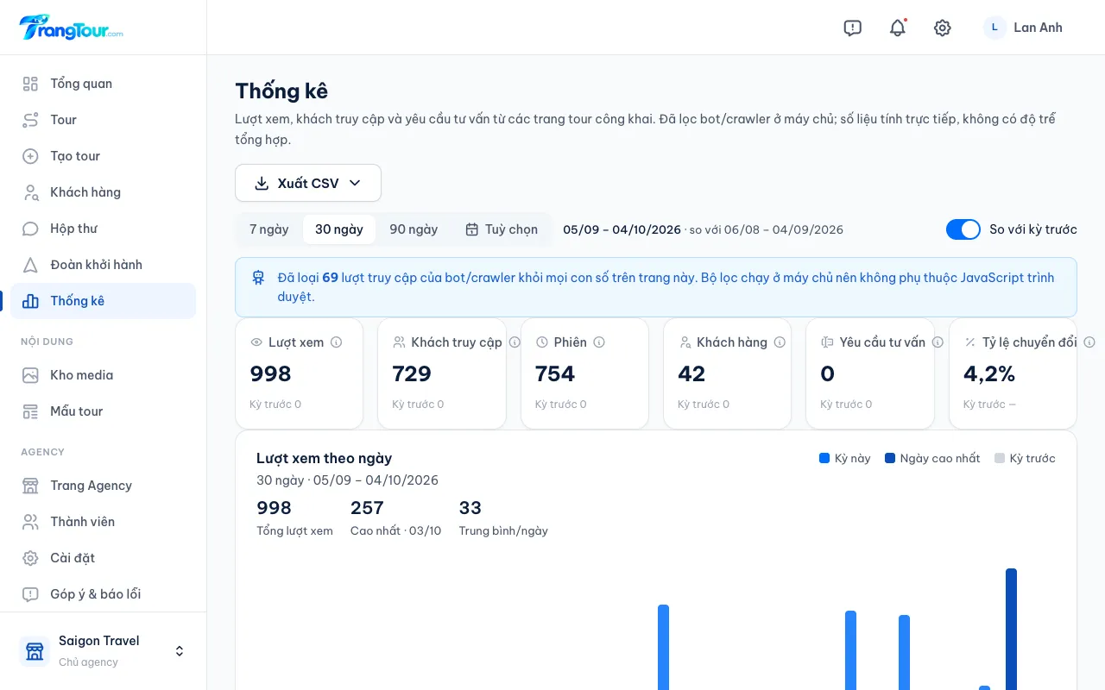This screenshot has width=1105, height=690.
Task: Click the Saigon Travel agency store icon
Action: pyautogui.click(x=35, y=651)
